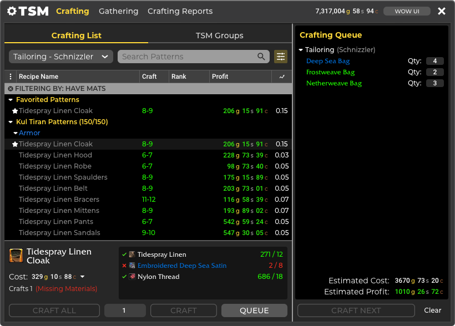Collapse Kul Tiran Patterns (150/150) group
This screenshot has width=455, height=326.
11,122
